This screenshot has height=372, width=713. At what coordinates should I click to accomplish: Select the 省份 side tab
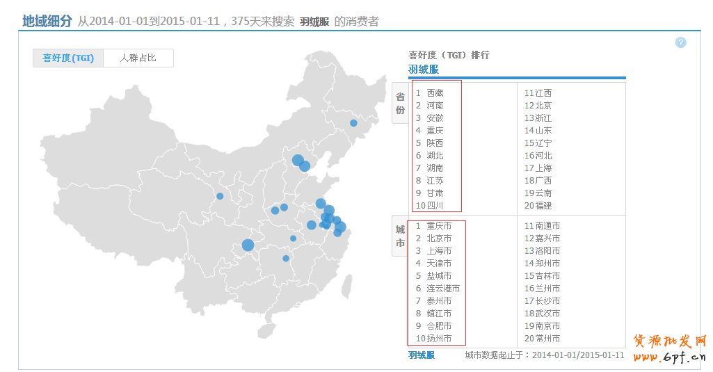pyautogui.click(x=400, y=104)
